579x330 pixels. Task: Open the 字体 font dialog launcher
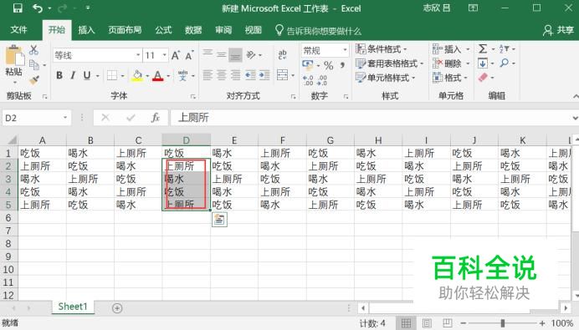(x=192, y=97)
